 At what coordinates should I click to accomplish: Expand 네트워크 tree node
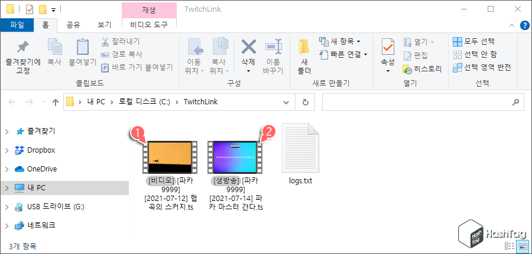pos(7,225)
